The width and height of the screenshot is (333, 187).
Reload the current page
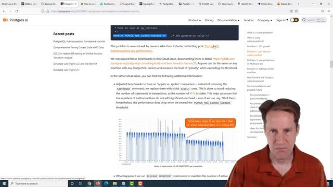(x=17, y=11)
